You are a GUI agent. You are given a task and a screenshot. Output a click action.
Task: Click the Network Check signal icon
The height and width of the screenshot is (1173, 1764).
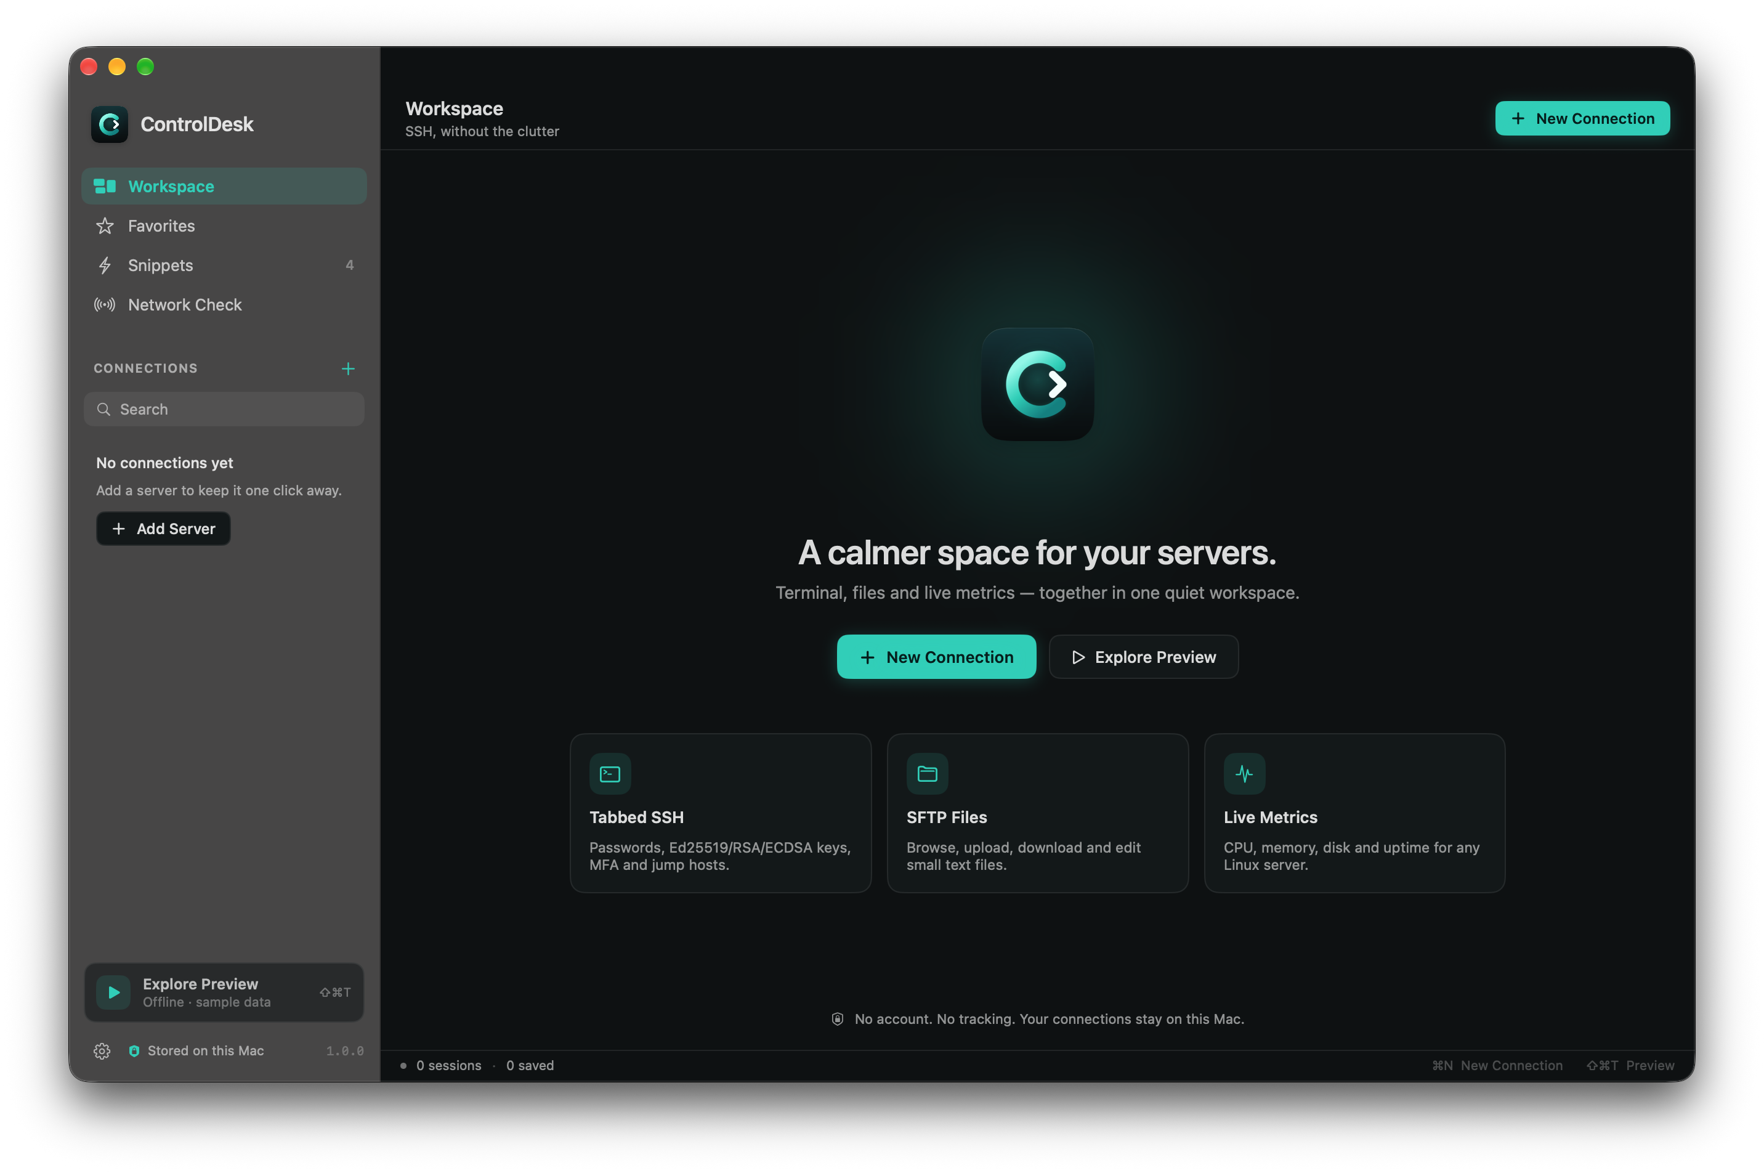click(x=105, y=305)
